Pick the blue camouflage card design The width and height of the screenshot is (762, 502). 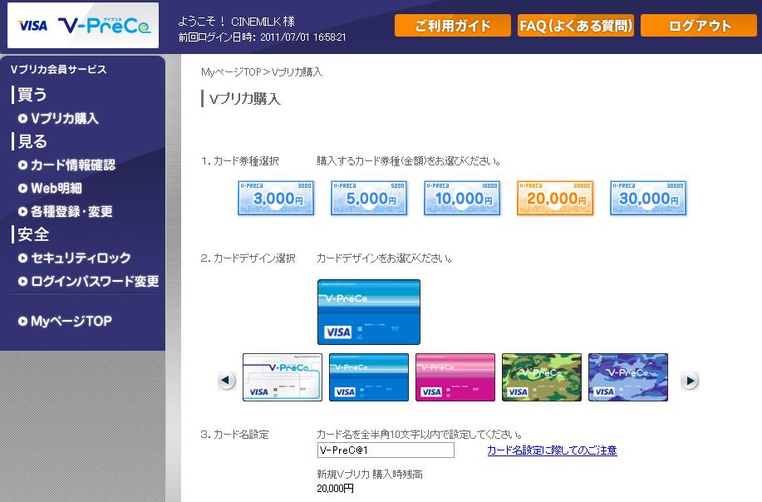(x=628, y=377)
